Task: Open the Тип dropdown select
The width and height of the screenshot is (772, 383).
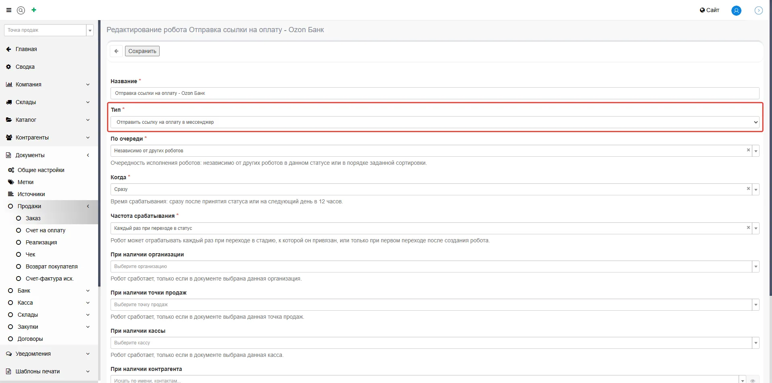Action: [434, 122]
